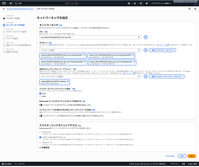Click the 次へ button
This screenshot has width=199, height=167.
coord(191,156)
